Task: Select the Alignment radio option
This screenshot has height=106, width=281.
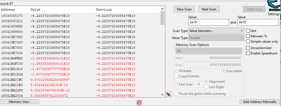Action: [206, 82]
